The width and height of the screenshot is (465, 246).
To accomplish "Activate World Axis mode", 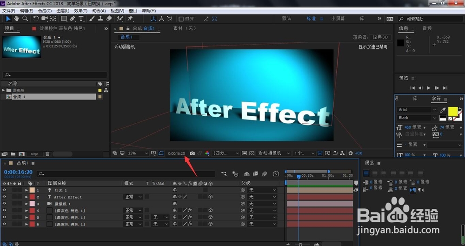I will tap(161, 19).
